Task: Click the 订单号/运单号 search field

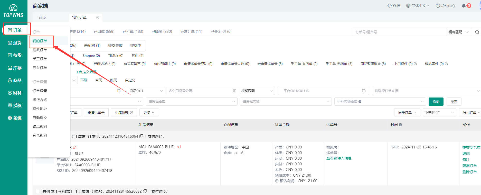Action: 399,32
